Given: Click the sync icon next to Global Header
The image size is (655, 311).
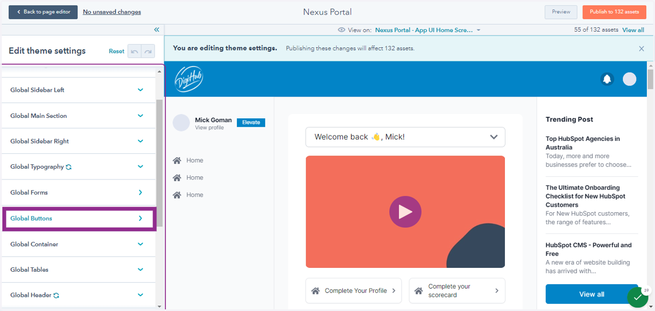Looking at the screenshot, I should click(56, 295).
